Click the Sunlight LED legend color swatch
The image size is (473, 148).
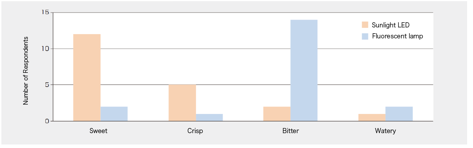pos(365,25)
